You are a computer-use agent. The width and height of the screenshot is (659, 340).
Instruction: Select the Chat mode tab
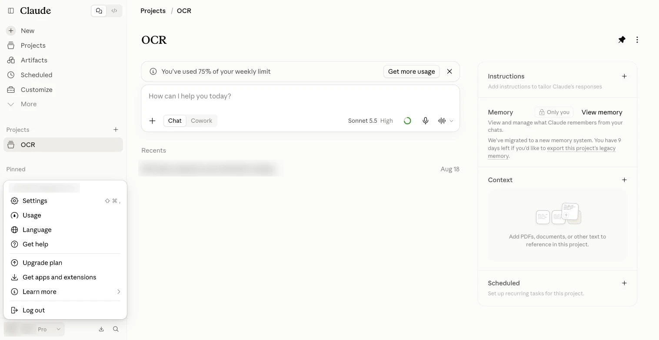coord(175,121)
